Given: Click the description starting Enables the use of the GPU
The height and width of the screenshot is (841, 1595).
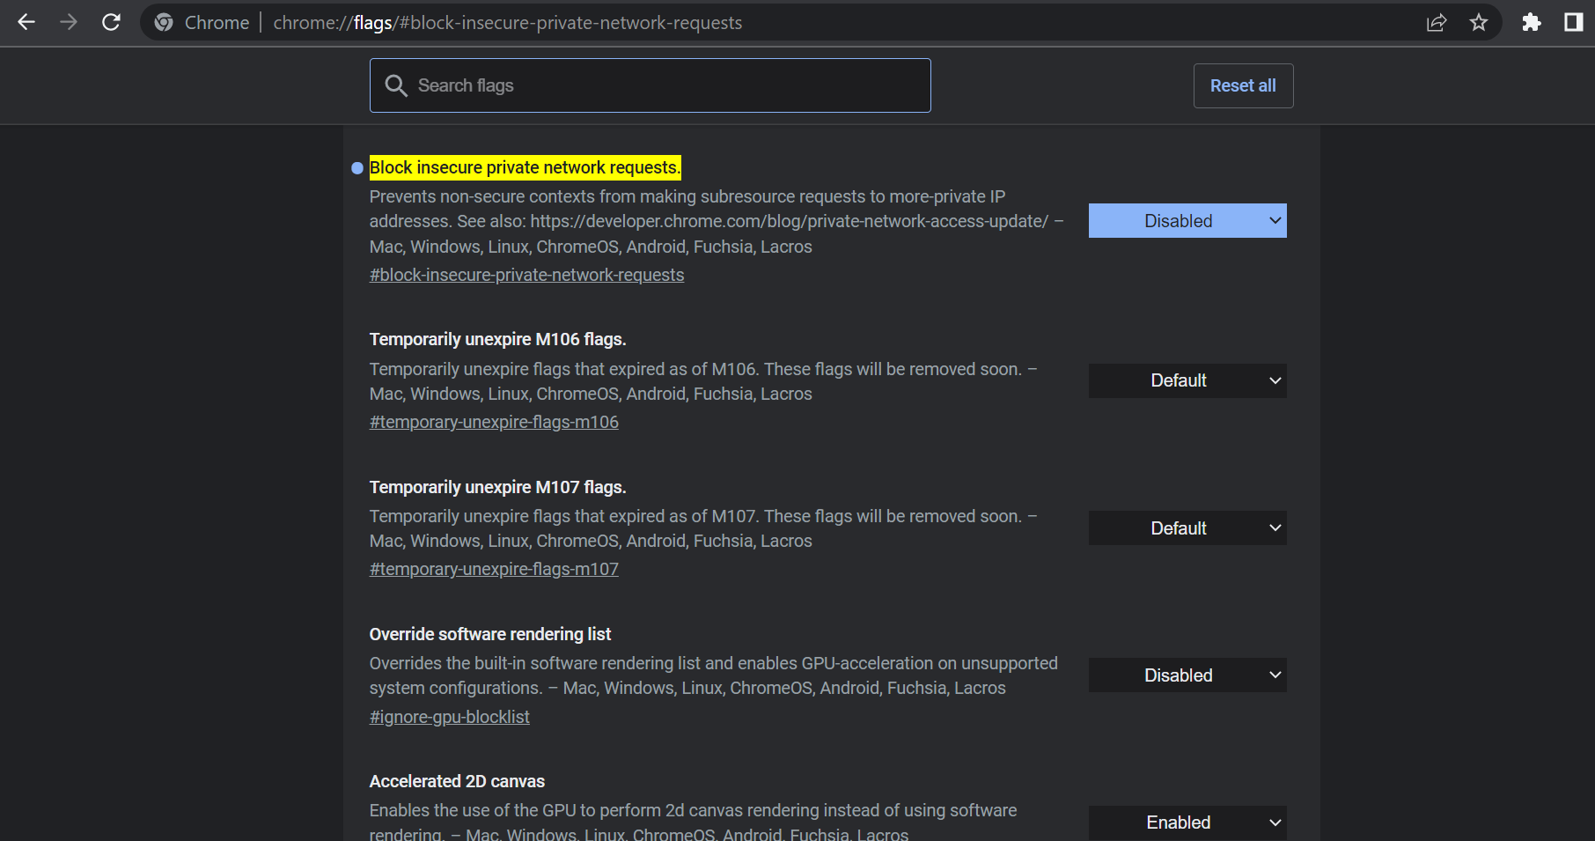Looking at the screenshot, I should [693, 822].
